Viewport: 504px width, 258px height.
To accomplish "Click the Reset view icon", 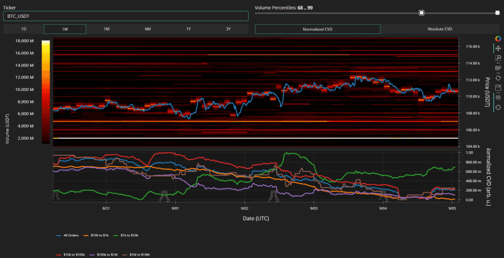I will 498,78.
